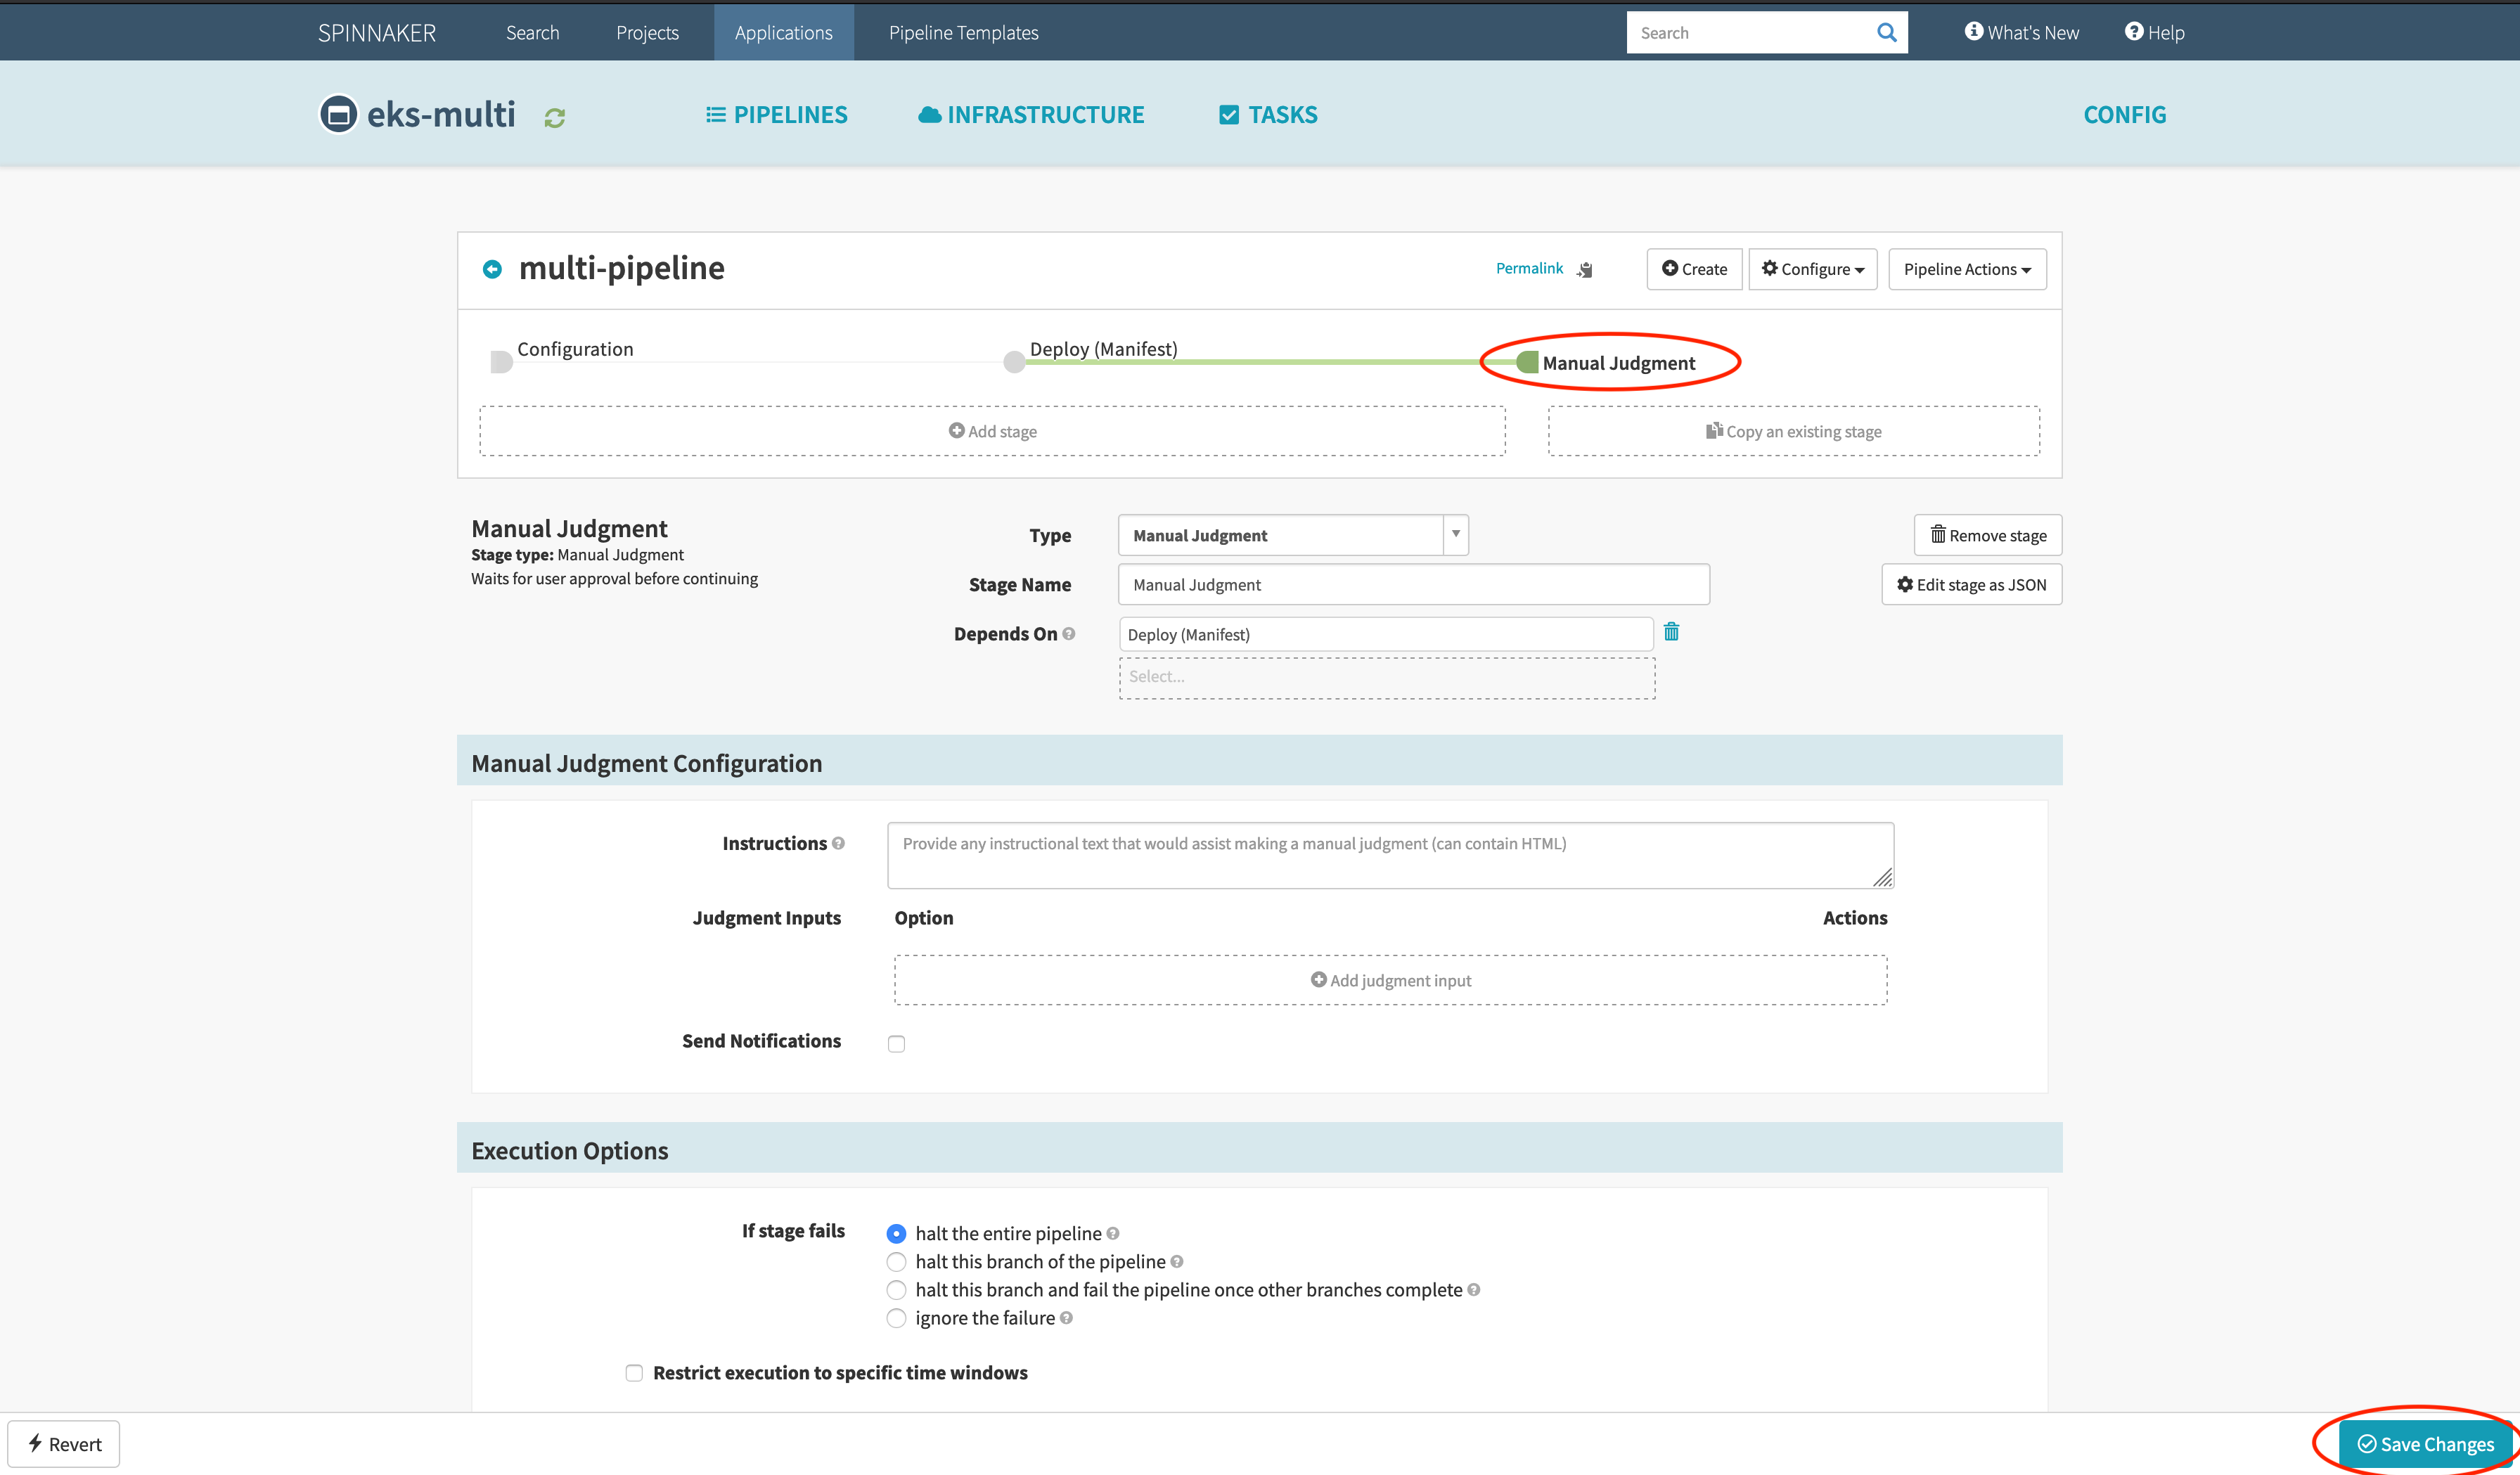Screen dimensions: 2520x1475
Task: Show help for Instructions field
Action: [x=838, y=843]
